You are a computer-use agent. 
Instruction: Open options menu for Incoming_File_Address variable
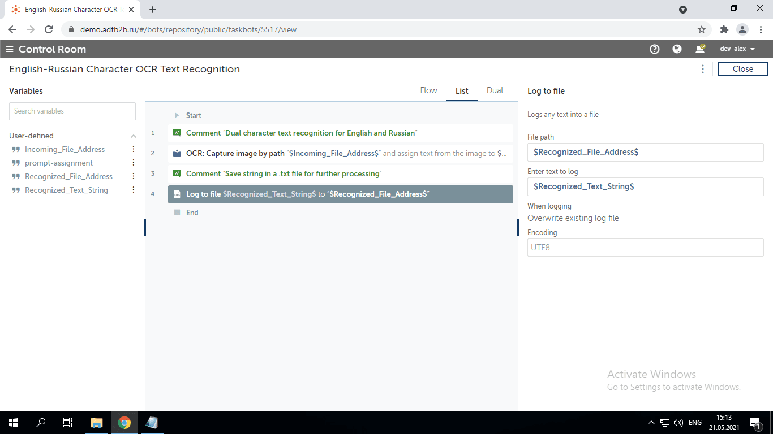click(x=134, y=149)
